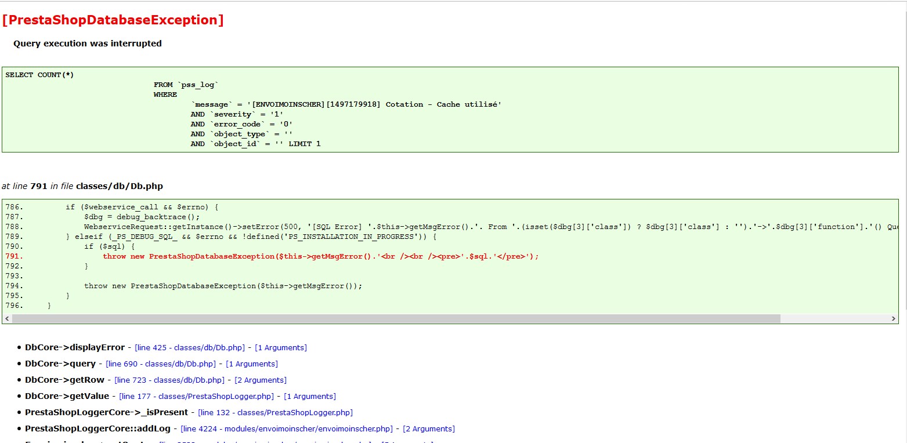Click the "DbCore->getRow" stack trace entry
Image resolution: width=907 pixels, height=443 pixels.
(x=65, y=380)
